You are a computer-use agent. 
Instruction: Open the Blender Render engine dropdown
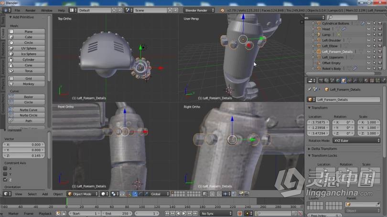(x=199, y=10)
